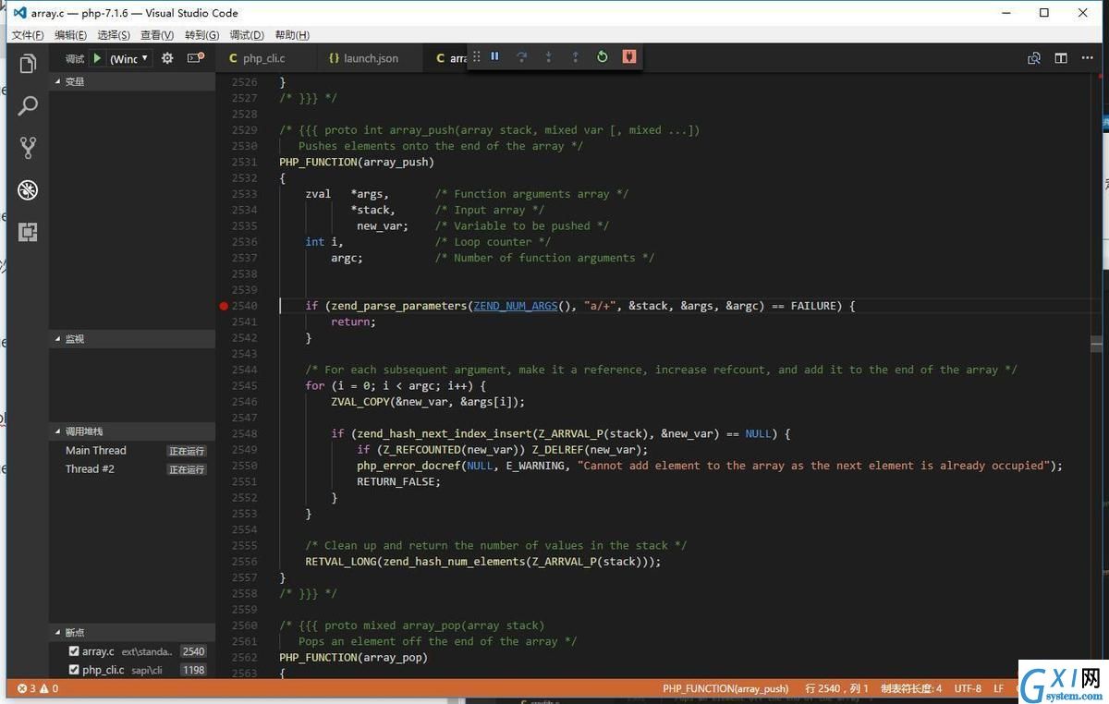
Task: Click the 正在运行 status of Main Thread
Action: [x=187, y=451]
